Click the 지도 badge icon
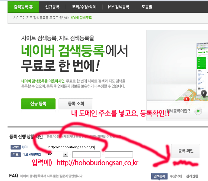The height and width of the screenshot is (181, 208). click(x=16, y=155)
